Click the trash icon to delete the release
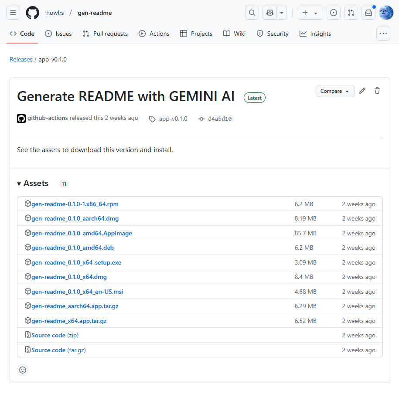The width and height of the screenshot is (399, 394). pyautogui.click(x=377, y=91)
